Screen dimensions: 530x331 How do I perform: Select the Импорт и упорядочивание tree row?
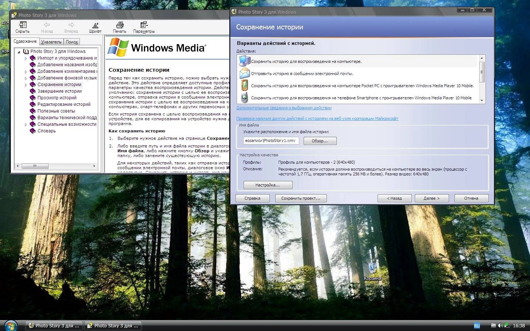tap(67, 58)
